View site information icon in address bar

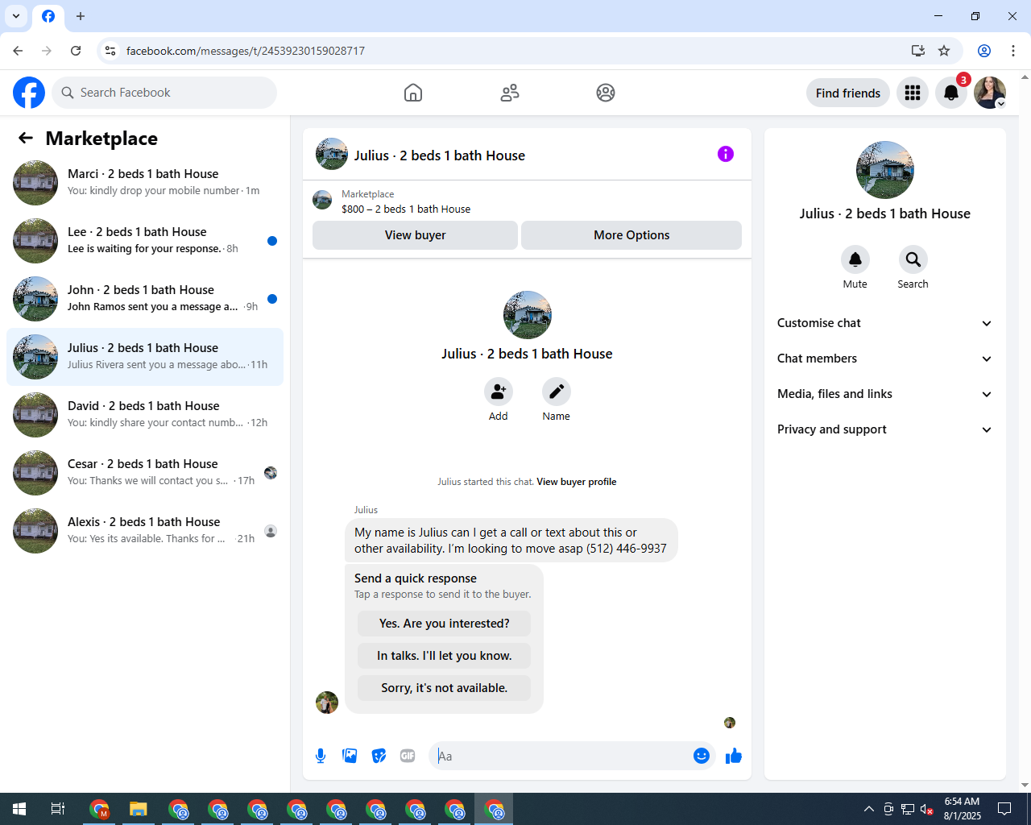110,51
